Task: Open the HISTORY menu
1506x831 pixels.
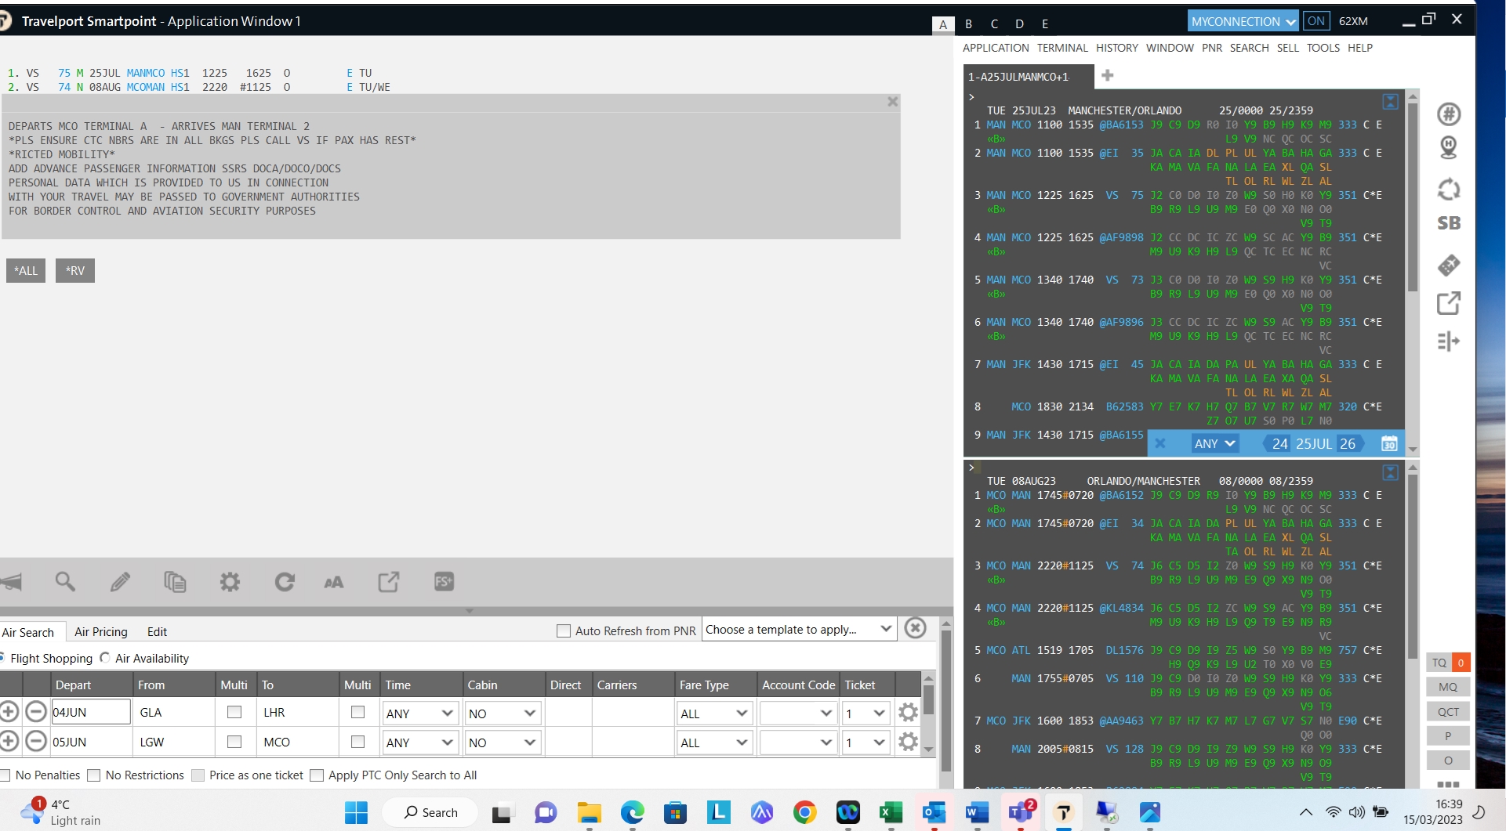Action: point(1116,48)
